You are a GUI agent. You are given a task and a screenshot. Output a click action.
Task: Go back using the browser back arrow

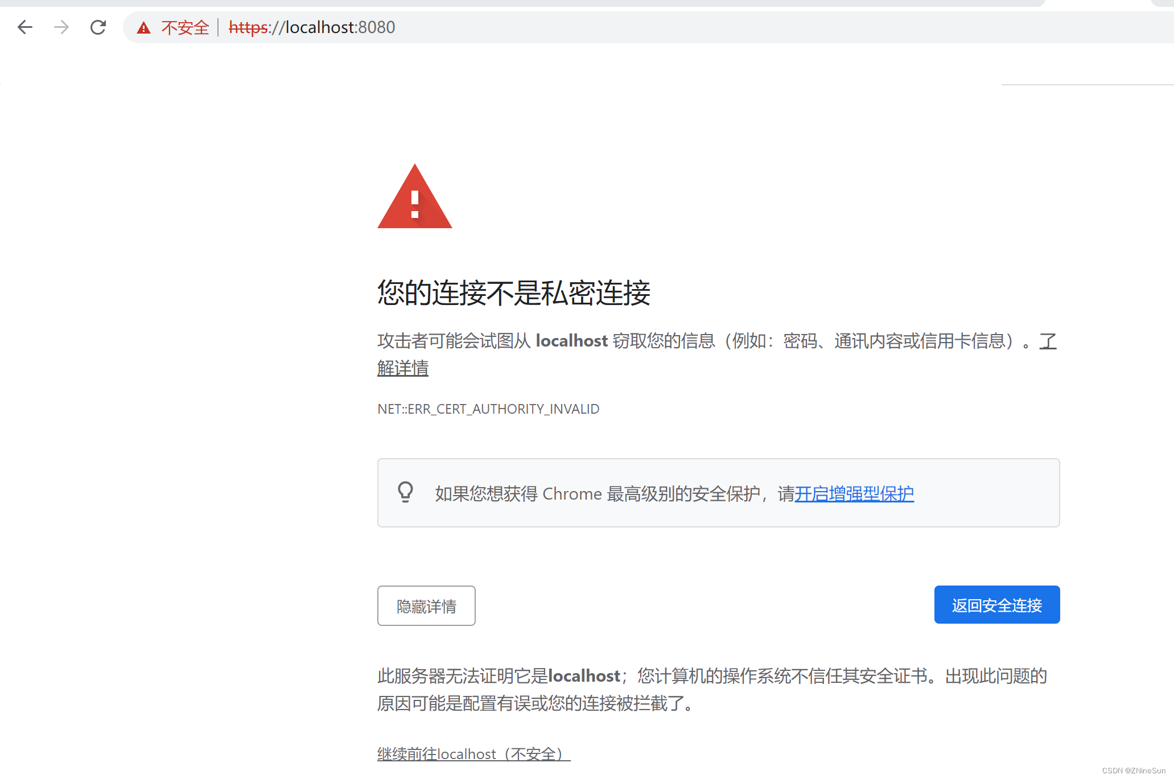tap(25, 27)
